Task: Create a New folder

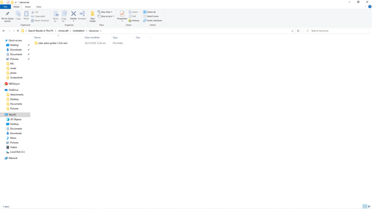Action: click(92, 16)
